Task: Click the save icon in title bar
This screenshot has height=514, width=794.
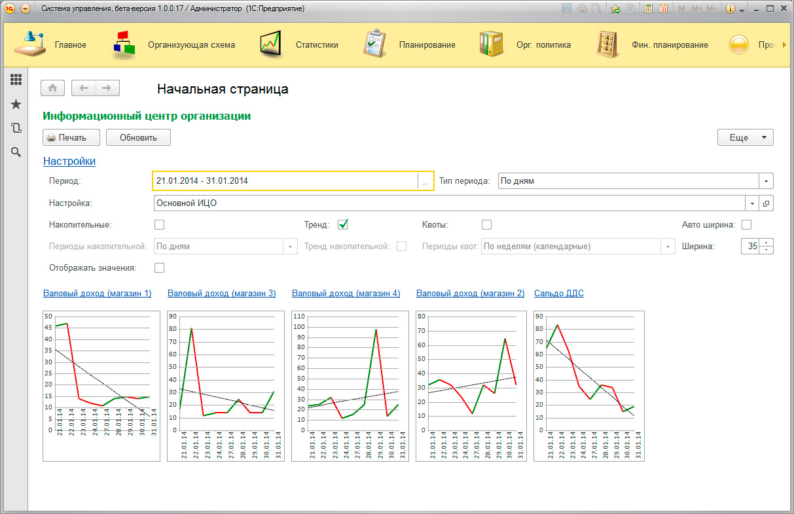Action: [566, 9]
